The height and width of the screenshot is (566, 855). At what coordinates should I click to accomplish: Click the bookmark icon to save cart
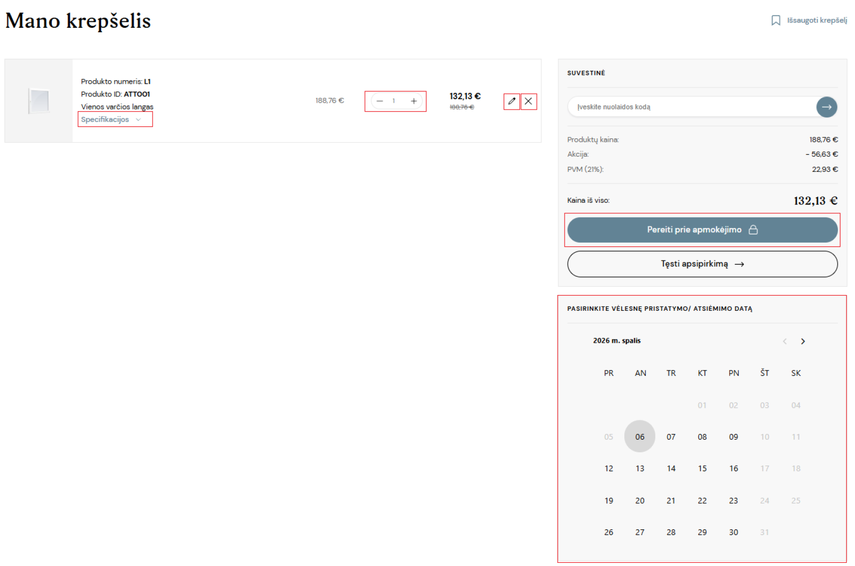tap(776, 20)
